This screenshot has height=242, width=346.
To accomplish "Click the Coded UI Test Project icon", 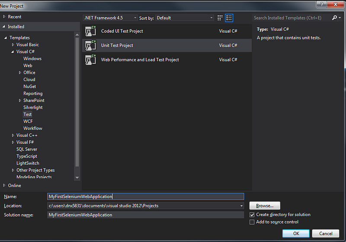I will tap(90, 31).
